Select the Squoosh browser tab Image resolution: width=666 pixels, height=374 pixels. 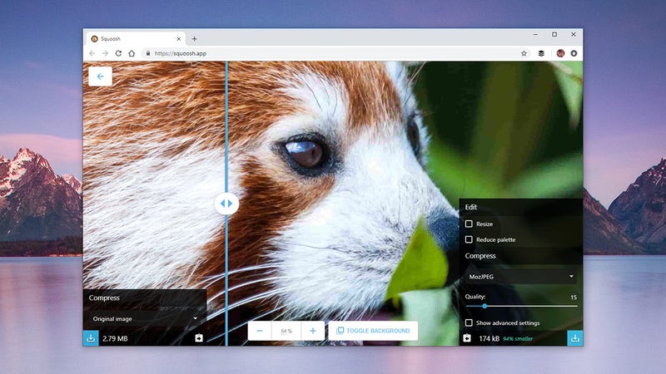click(136, 38)
